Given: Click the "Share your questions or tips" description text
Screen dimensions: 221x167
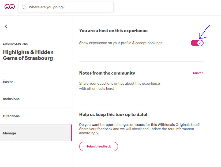Looking at the screenshot, I should point(119,86).
